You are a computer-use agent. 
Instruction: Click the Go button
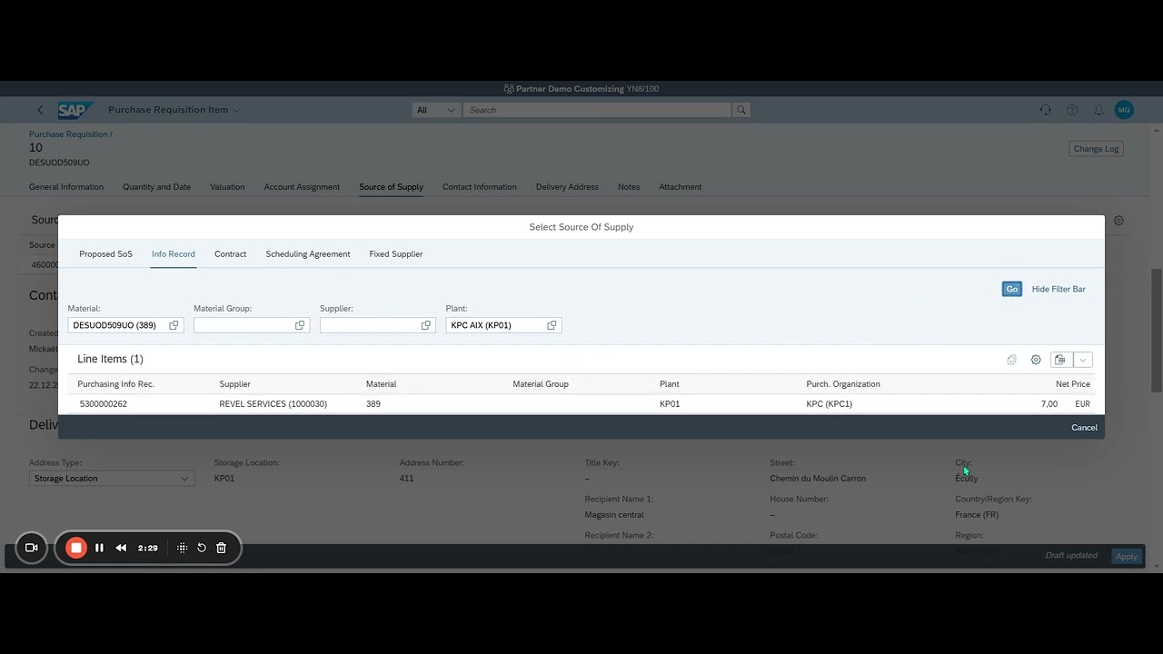(1011, 289)
